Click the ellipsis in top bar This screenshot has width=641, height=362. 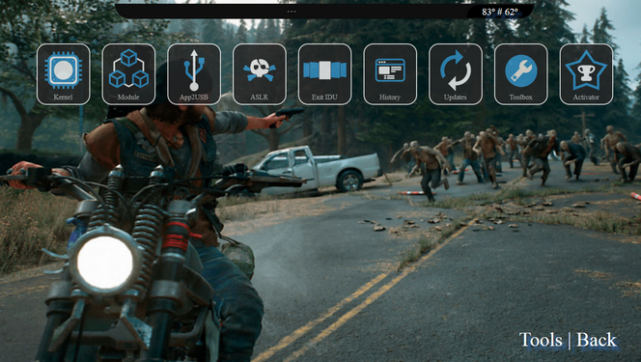[292, 12]
